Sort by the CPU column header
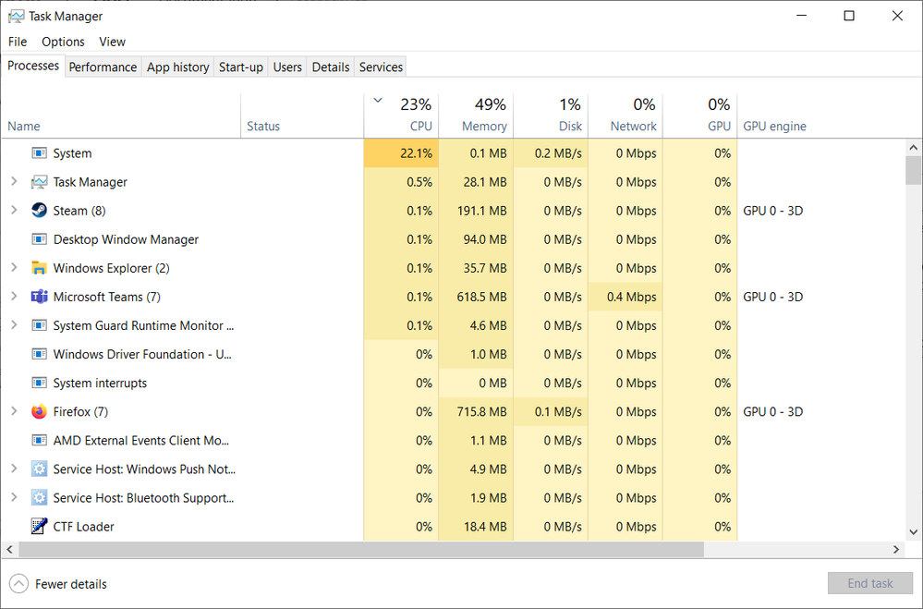This screenshot has height=609, width=923. (x=401, y=116)
